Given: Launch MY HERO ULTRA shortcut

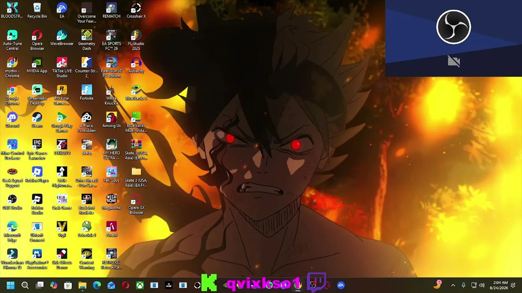Looking at the screenshot, I should coord(111,149).
